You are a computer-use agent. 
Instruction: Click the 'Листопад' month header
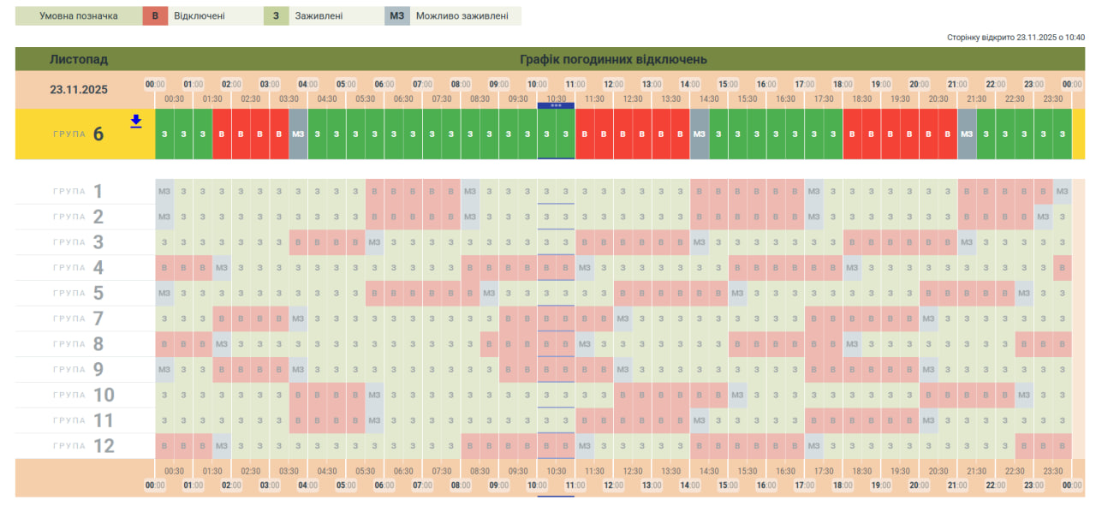78,60
